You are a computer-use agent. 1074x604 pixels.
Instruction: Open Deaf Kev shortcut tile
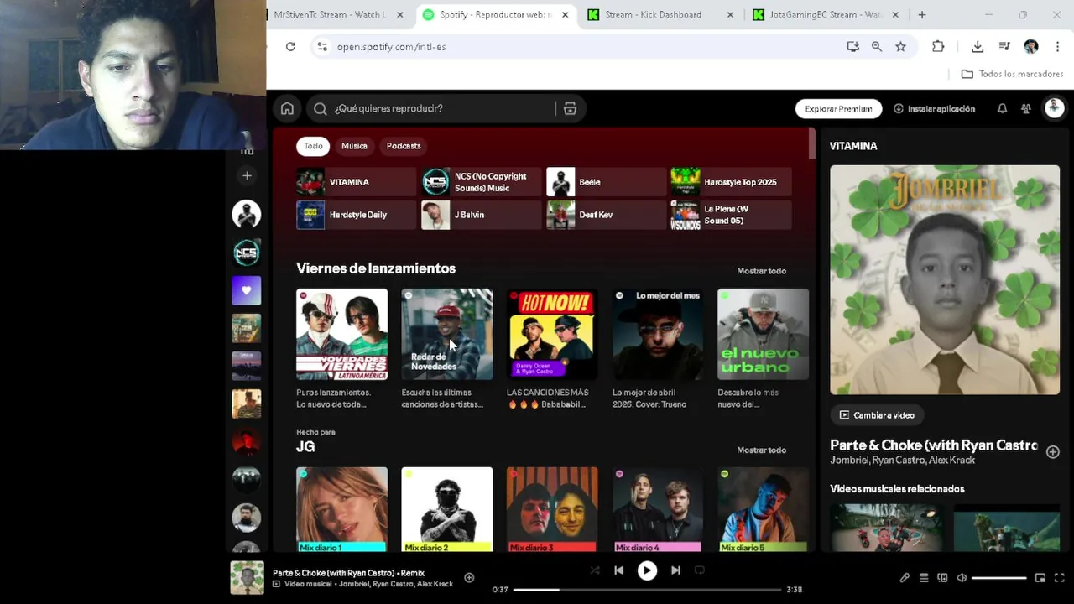(x=606, y=215)
